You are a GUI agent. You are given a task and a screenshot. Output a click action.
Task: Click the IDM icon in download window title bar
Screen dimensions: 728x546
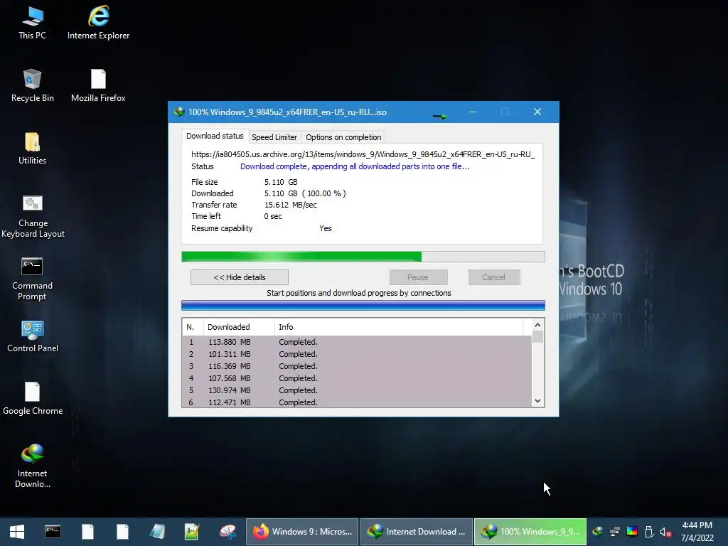click(178, 112)
